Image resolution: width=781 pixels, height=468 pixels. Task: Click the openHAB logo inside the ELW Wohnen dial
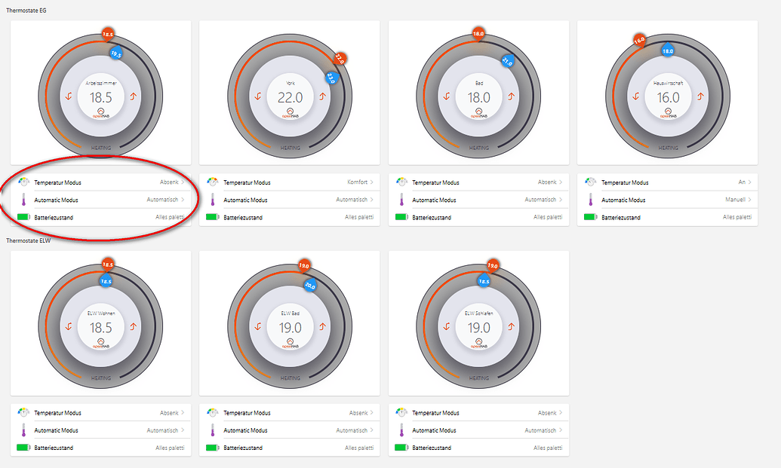coord(100,341)
